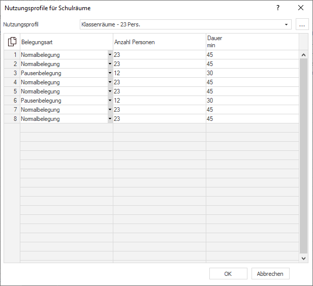
Task: Click Dauer value 30 in row 3
Action: tap(253, 73)
